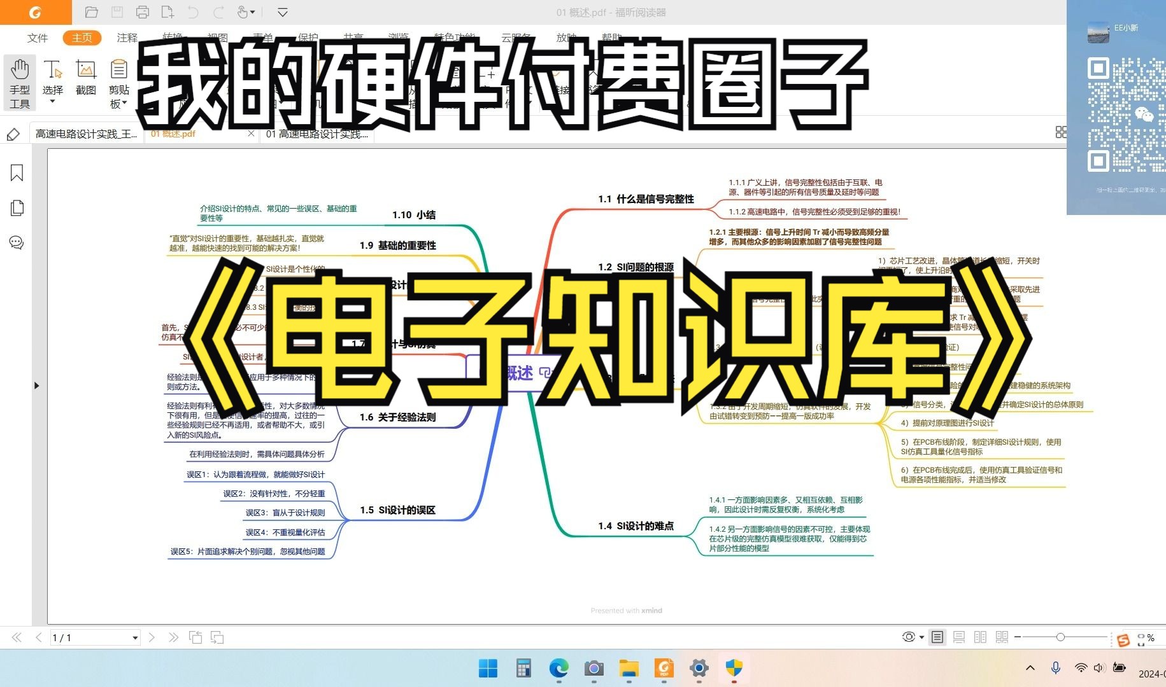Click the 1.6 关于经验法则 heading

397,417
